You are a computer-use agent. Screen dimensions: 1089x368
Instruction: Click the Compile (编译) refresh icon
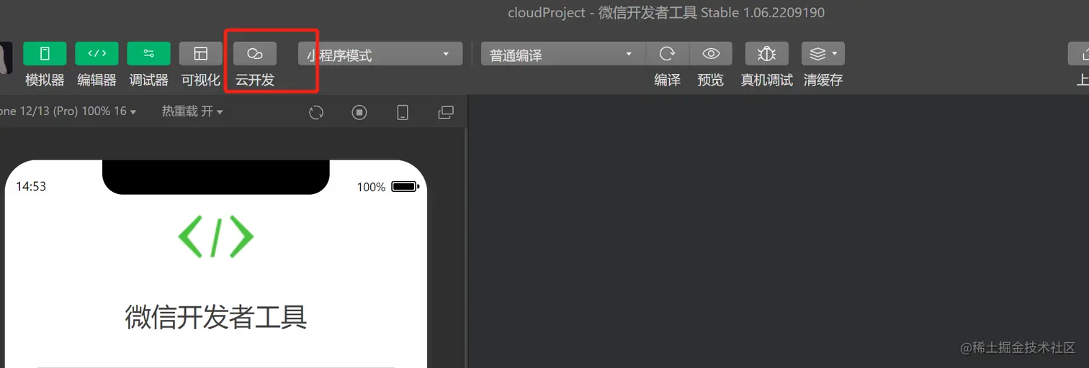click(668, 54)
